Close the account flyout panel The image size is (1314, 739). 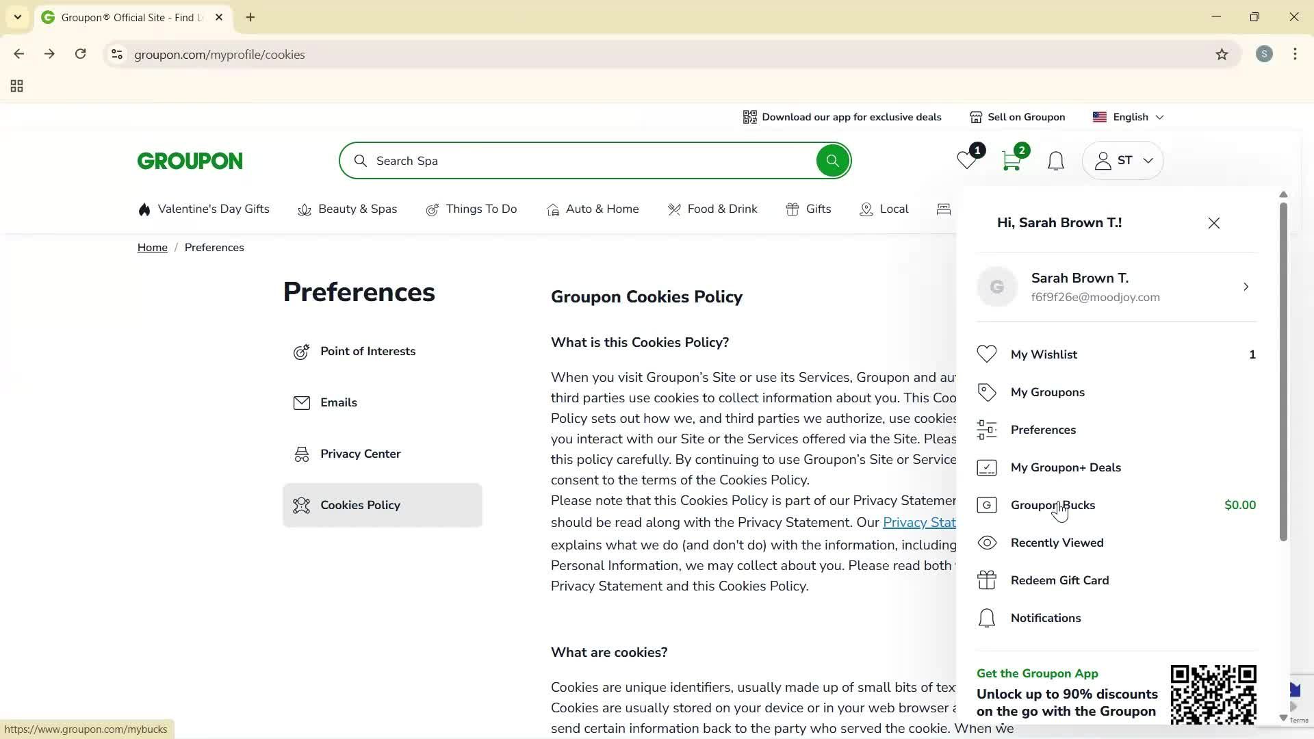point(1213,222)
